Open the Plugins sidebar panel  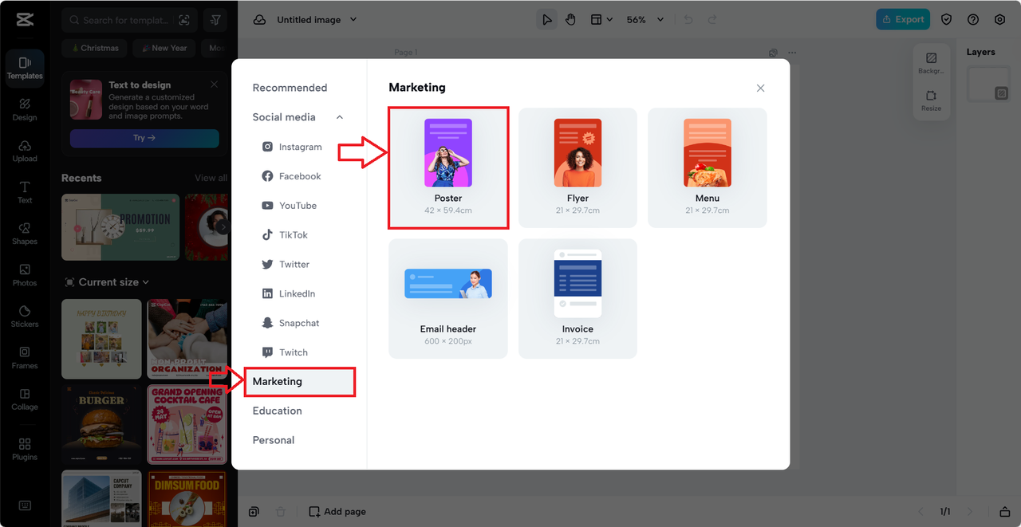pos(25,449)
